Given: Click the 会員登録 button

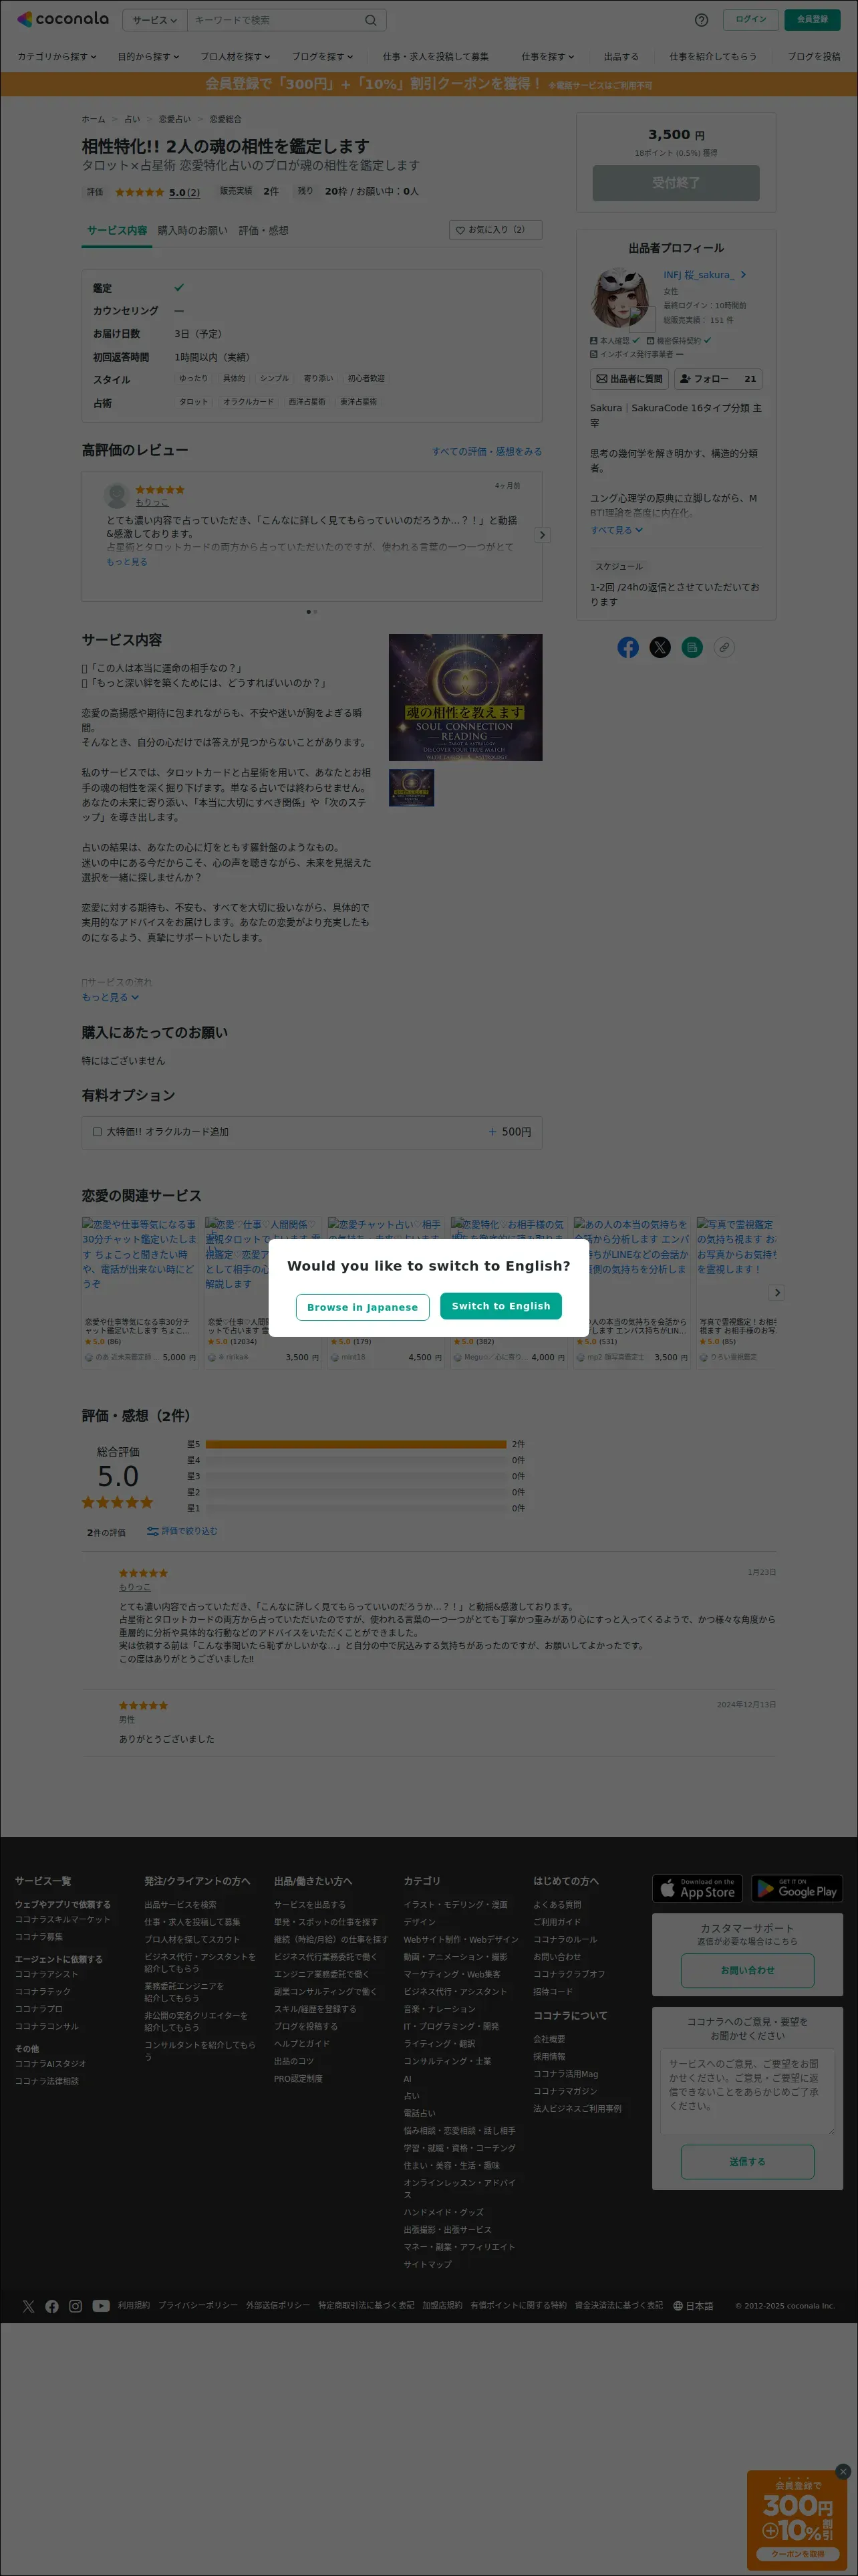Looking at the screenshot, I should [812, 19].
